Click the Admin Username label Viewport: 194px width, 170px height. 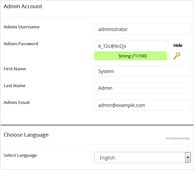pyautogui.click(x=22, y=27)
